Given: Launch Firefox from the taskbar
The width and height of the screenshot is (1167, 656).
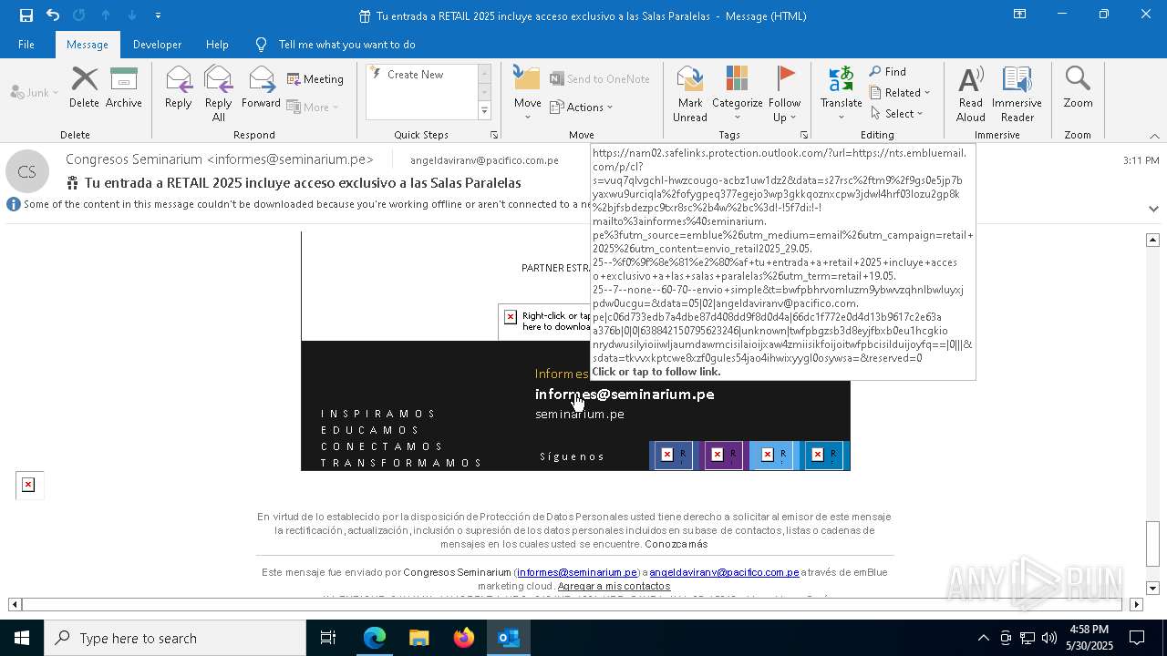Looking at the screenshot, I should tap(464, 638).
